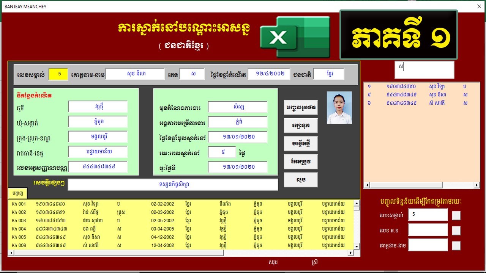Click the អង្គភាពបម្រើការងារ (work unit) field

[x=238, y=122]
